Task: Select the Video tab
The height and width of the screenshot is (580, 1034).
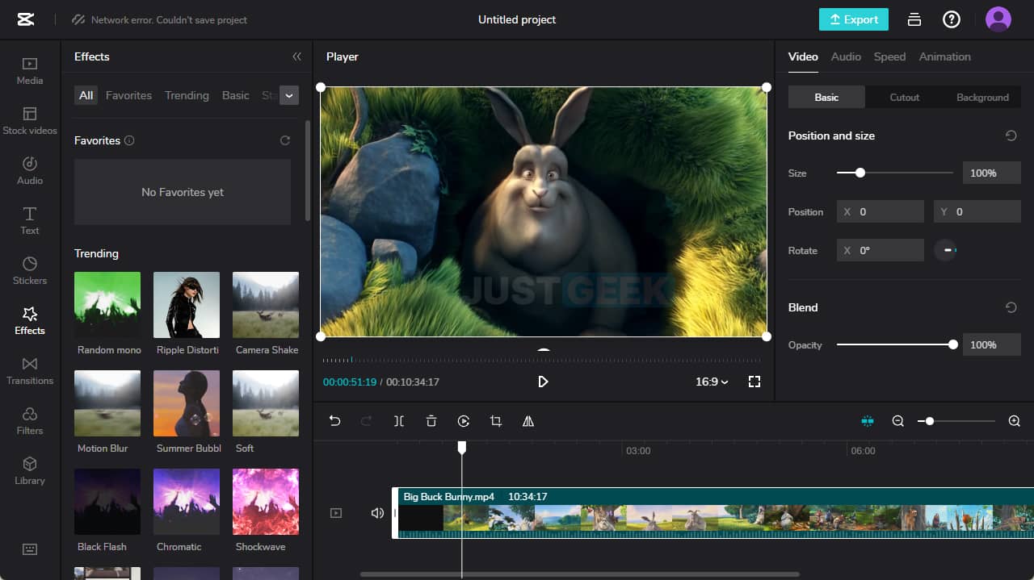Action: pyautogui.click(x=803, y=56)
